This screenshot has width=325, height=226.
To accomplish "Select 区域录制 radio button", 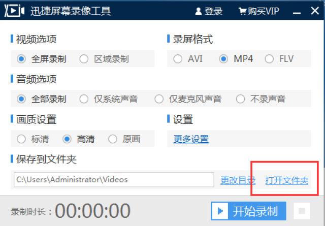I will pos(84,59).
